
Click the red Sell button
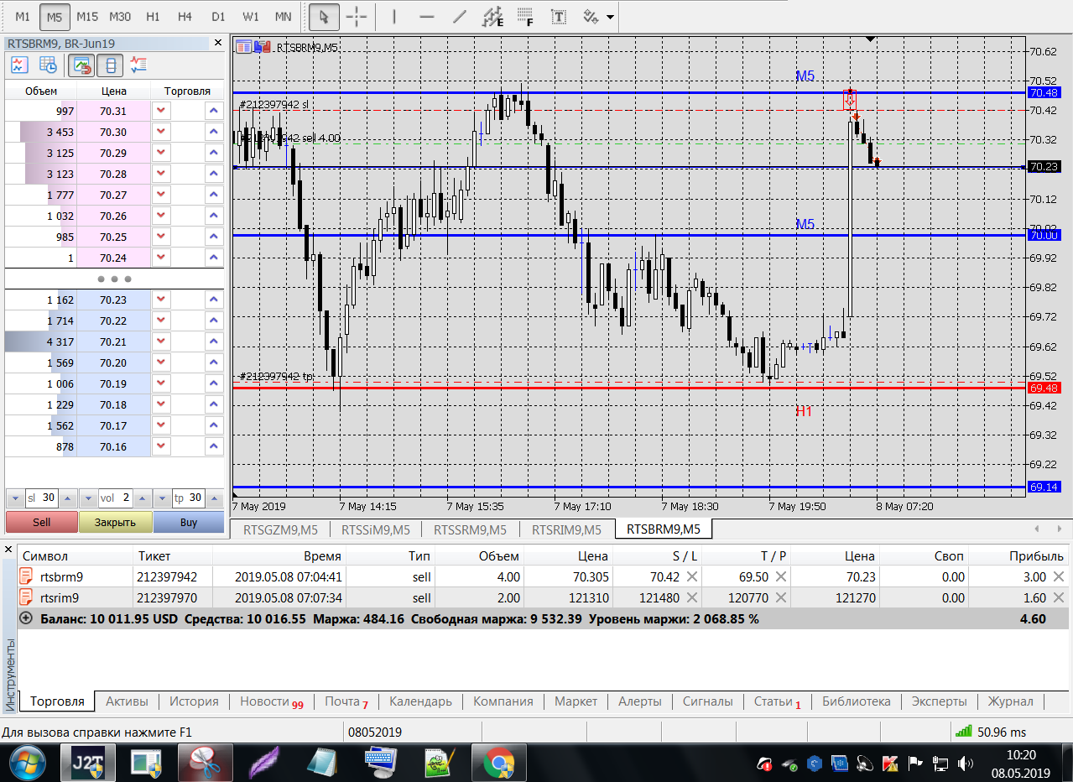(x=41, y=522)
